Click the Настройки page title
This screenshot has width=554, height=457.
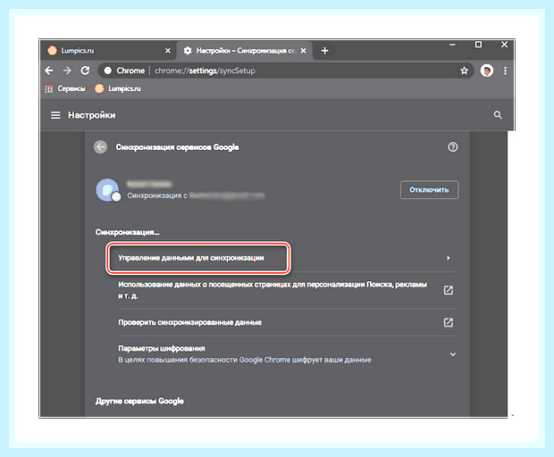click(92, 115)
